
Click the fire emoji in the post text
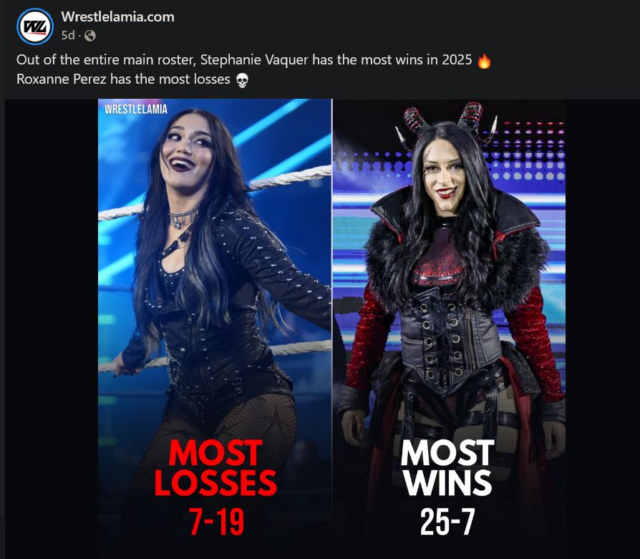point(484,61)
